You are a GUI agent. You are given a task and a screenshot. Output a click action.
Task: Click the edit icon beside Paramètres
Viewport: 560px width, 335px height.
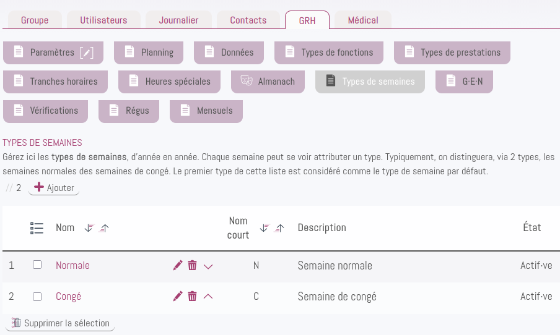coord(87,53)
